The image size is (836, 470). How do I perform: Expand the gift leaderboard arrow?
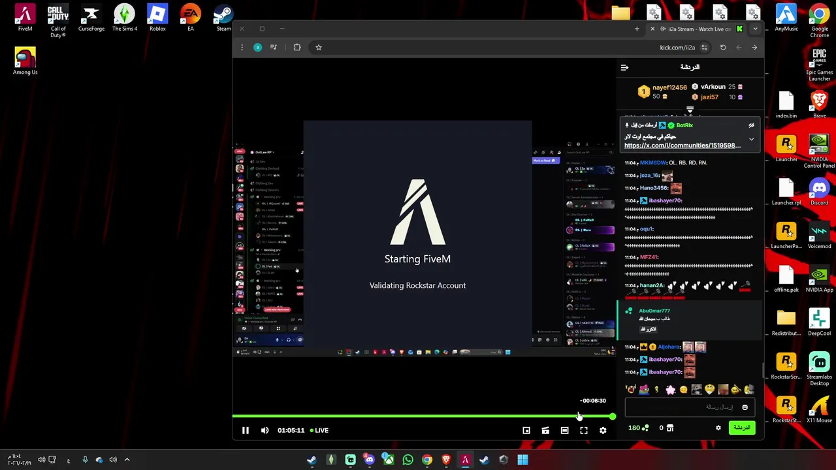690,110
